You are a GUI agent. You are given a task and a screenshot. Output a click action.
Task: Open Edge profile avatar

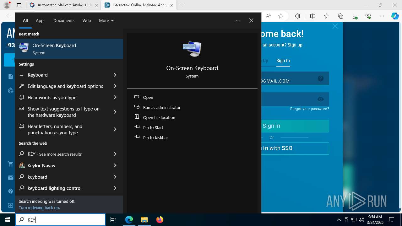[x=7, y=5]
